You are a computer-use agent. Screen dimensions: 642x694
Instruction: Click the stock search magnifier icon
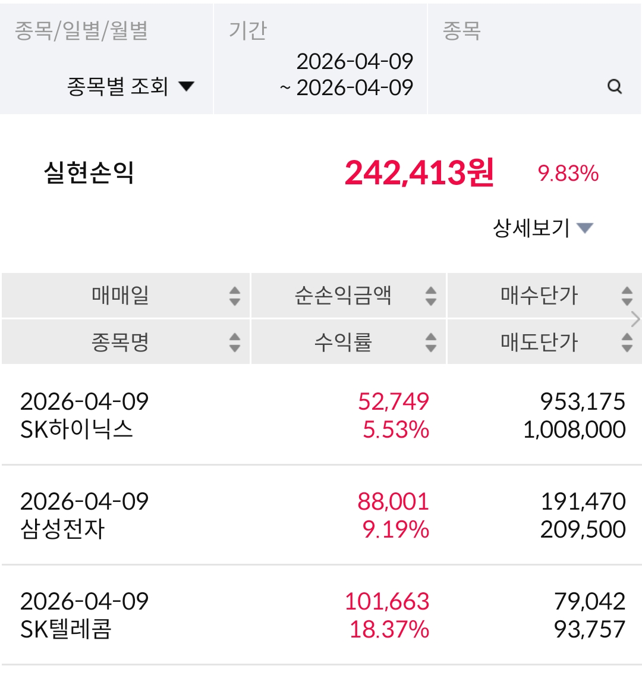[x=615, y=87]
